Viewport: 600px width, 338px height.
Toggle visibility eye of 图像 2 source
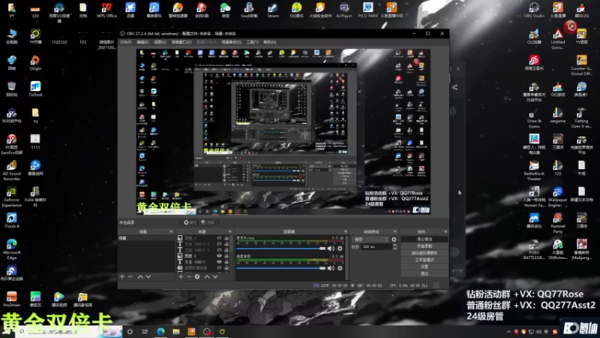(x=219, y=255)
